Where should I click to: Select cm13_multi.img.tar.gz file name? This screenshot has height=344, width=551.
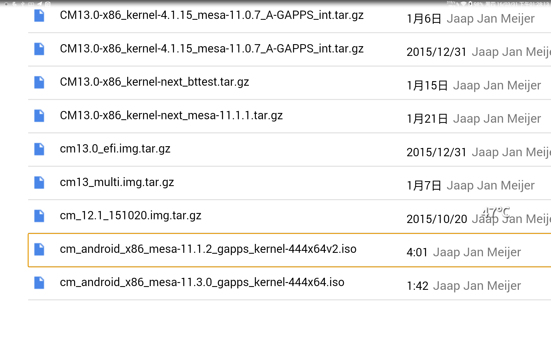117,182
